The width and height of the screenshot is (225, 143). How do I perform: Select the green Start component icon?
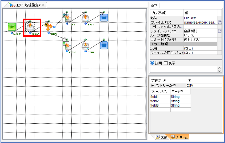pyautogui.click(x=12, y=27)
